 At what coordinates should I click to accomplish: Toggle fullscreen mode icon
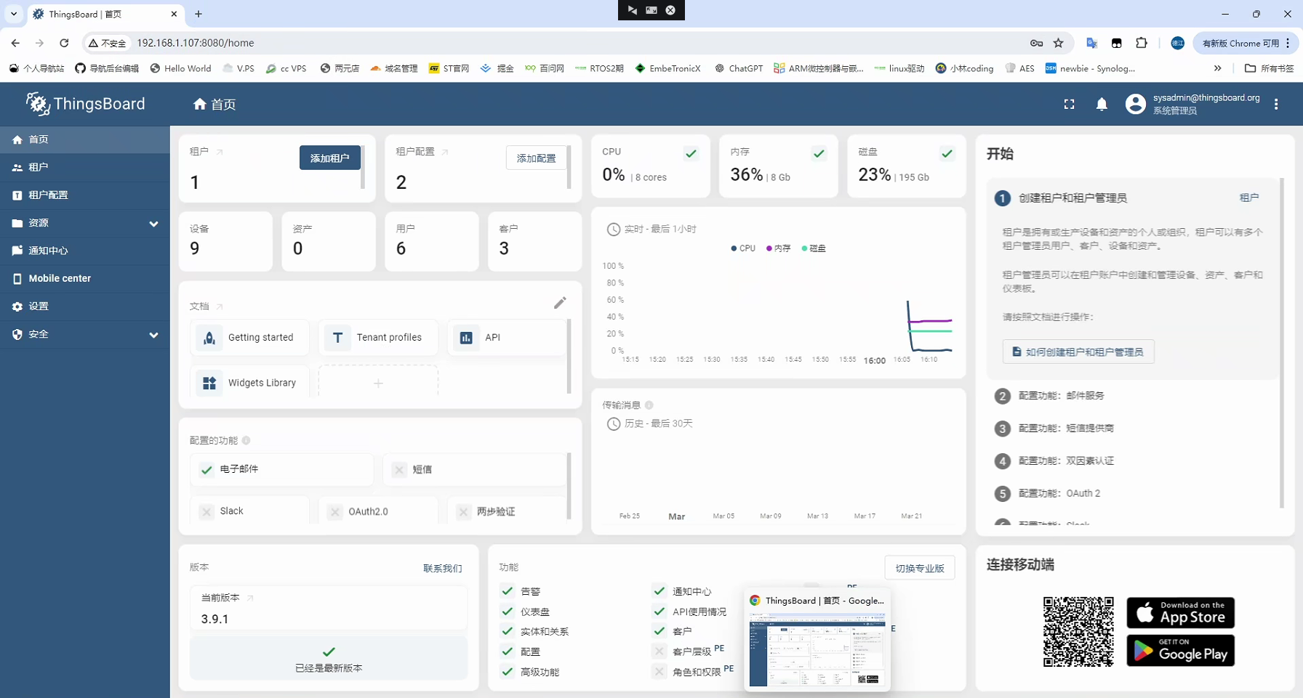click(1069, 105)
